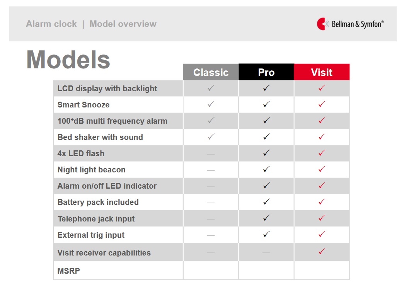Click the Model overview header text
The image size is (404, 293).
123,24
